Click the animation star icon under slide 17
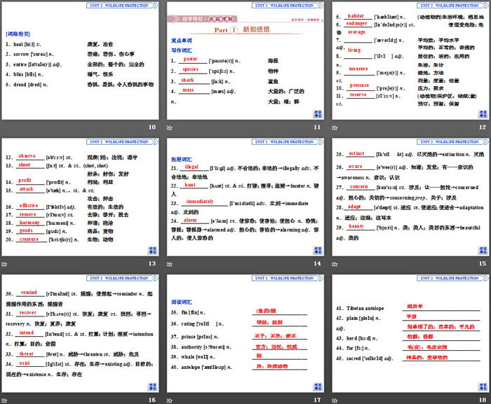Screen dimensions: 491x404 170,400
